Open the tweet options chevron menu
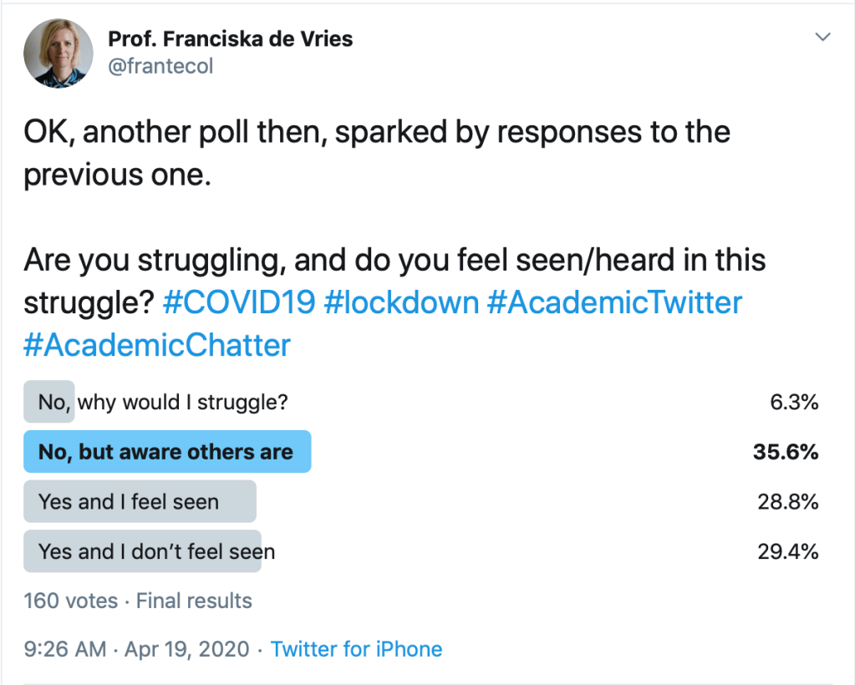The image size is (855, 685). click(x=823, y=38)
